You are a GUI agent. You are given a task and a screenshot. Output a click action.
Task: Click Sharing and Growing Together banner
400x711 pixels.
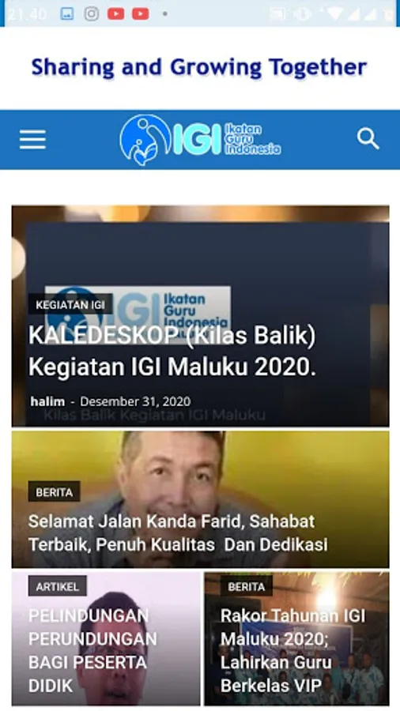pos(199,68)
